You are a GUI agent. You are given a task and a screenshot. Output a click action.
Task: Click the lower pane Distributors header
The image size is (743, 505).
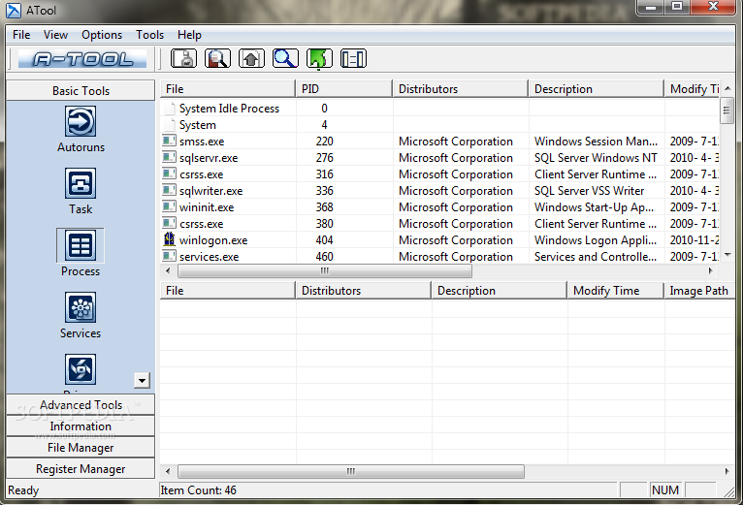pyautogui.click(x=364, y=291)
